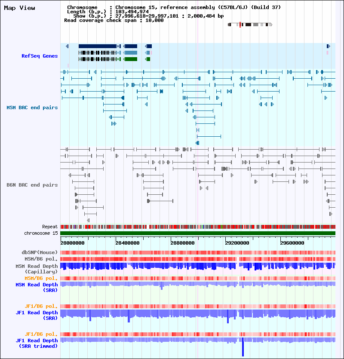Click the Repeat track color band
The image size is (344, 359).
[198, 227]
